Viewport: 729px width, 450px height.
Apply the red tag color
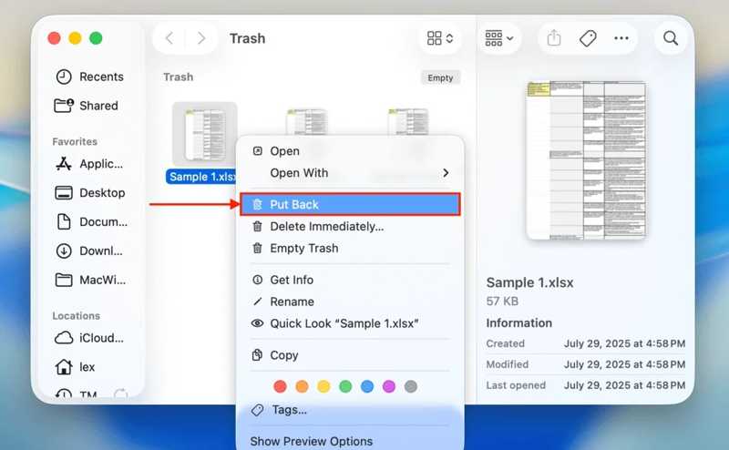(280, 386)
